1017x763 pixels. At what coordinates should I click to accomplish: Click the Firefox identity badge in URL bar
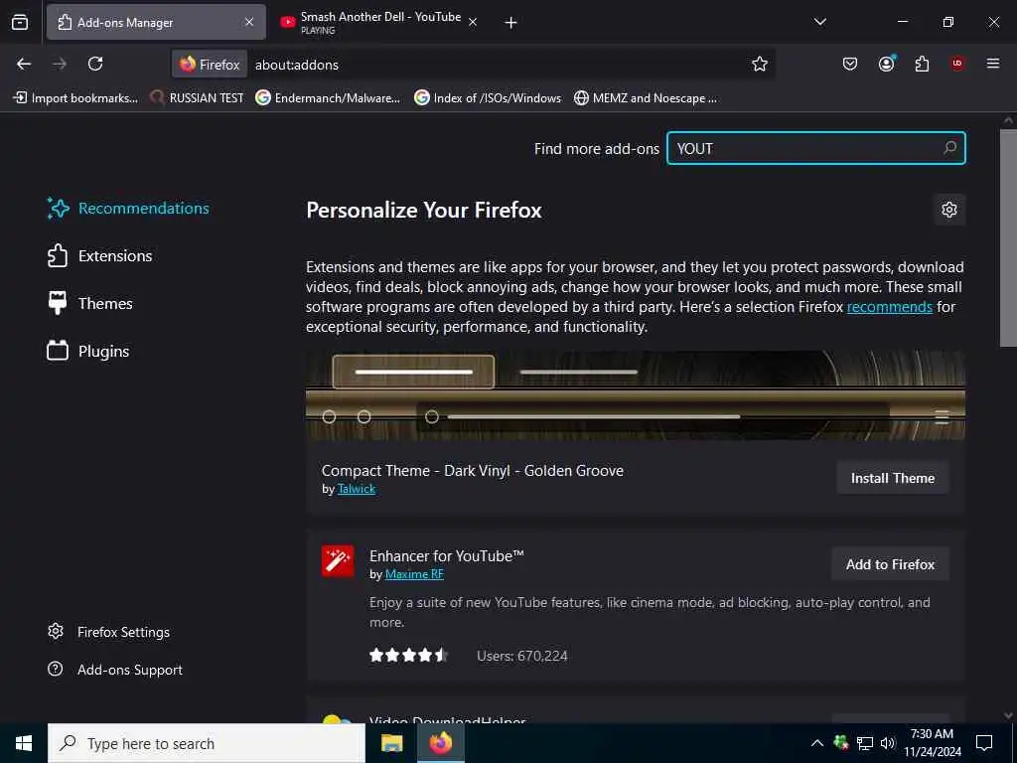(x=210, y=65)
